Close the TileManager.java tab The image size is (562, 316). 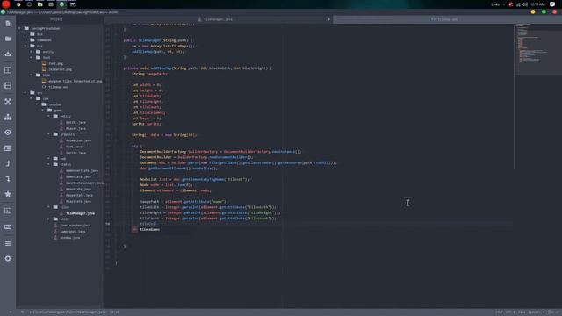328,19
